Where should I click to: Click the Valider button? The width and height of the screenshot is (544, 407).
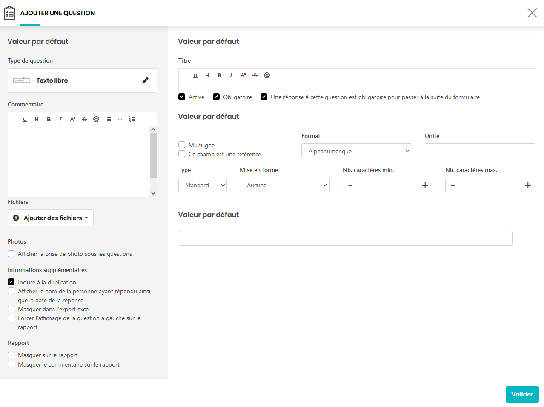click(x=522, y=394)
